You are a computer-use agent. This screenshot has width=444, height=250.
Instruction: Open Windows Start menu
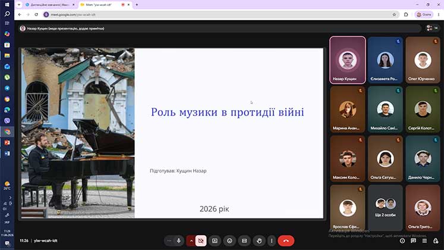point(7,5)
